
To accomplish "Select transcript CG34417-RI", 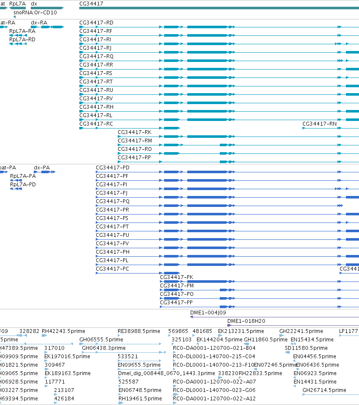I will 95,40.
